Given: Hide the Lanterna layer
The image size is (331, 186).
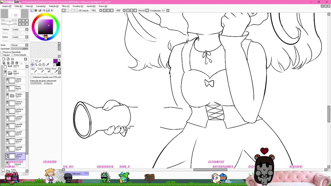Looking at the screenshot, I should point(7,110).
